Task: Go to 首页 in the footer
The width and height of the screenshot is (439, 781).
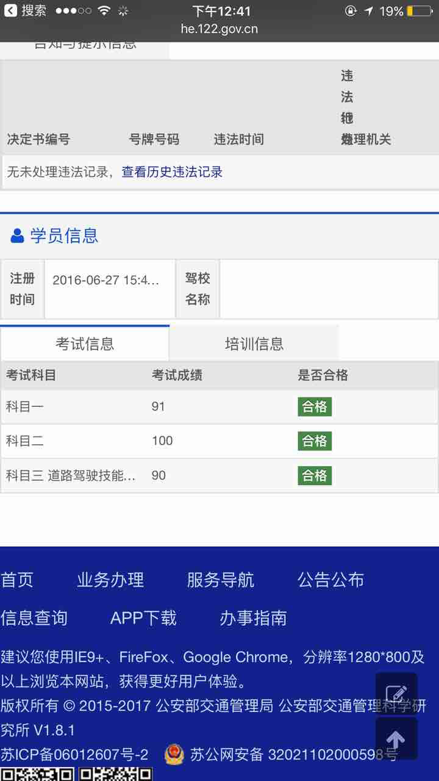Action: [x=17, y=580]
